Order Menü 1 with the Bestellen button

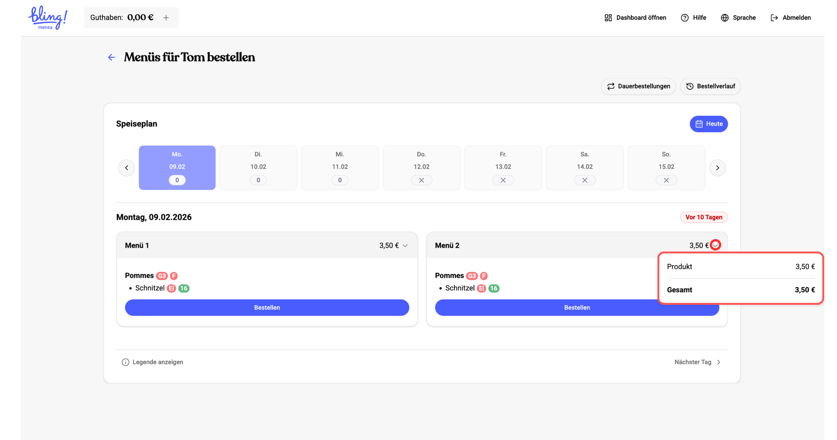pyautogui.click(x=267, y=307)
